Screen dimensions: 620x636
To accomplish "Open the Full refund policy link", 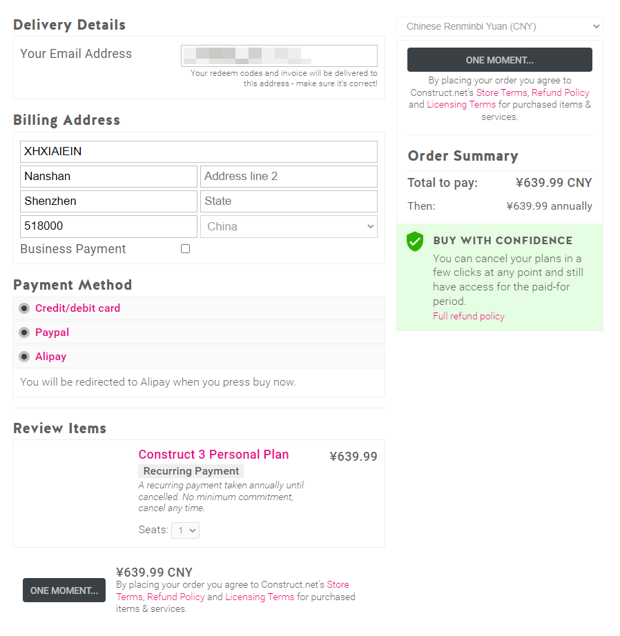I will tap(469, 317).
